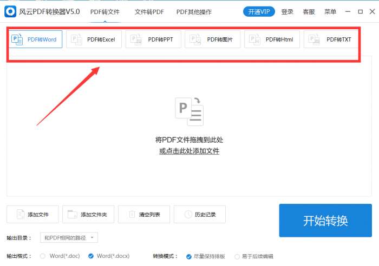This screenshot has width=379, height=266.
Task: Click the 风云PDF转换器 app logo icon
Action: point(10,11)
